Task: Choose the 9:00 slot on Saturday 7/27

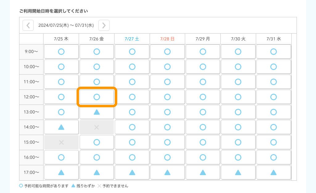Action: (x=132, y=51)
